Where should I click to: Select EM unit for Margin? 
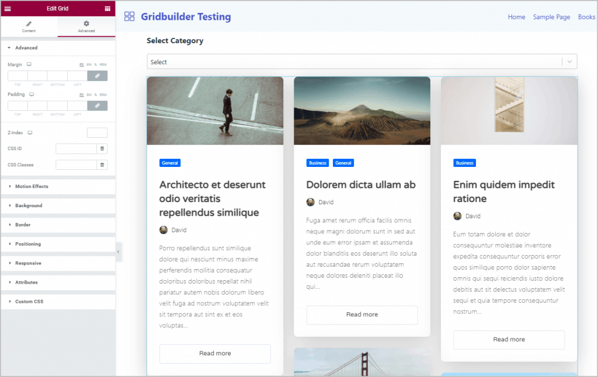89,64
